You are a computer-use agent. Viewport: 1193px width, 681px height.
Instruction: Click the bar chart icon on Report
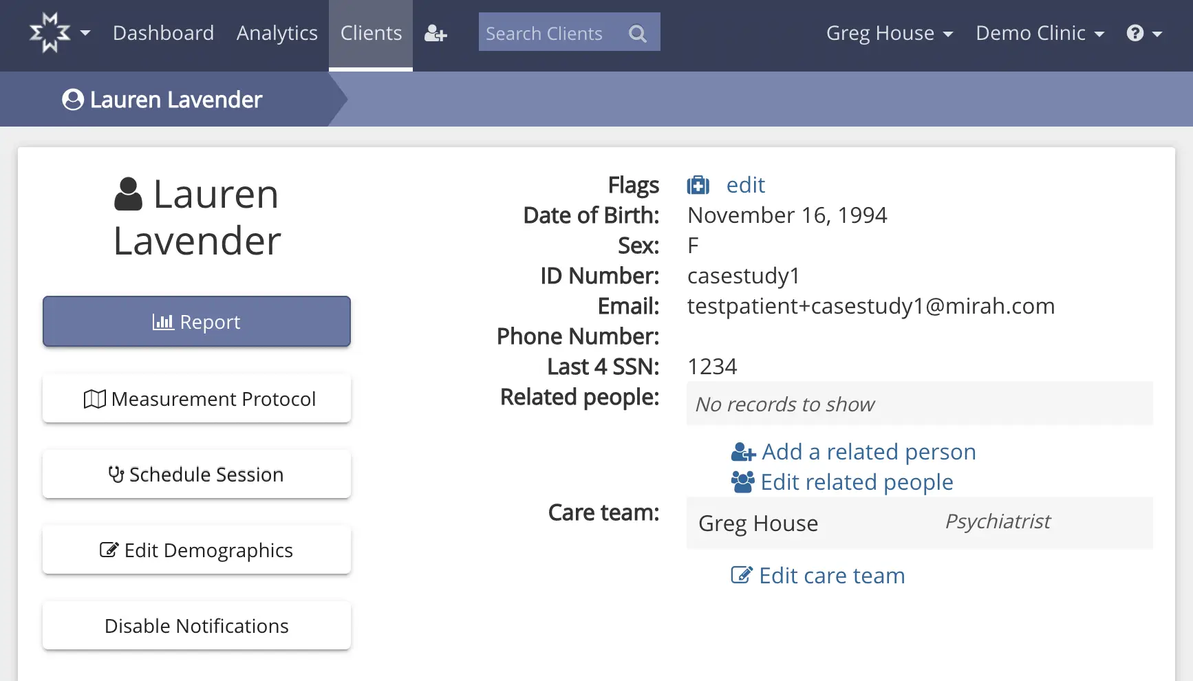163,321
